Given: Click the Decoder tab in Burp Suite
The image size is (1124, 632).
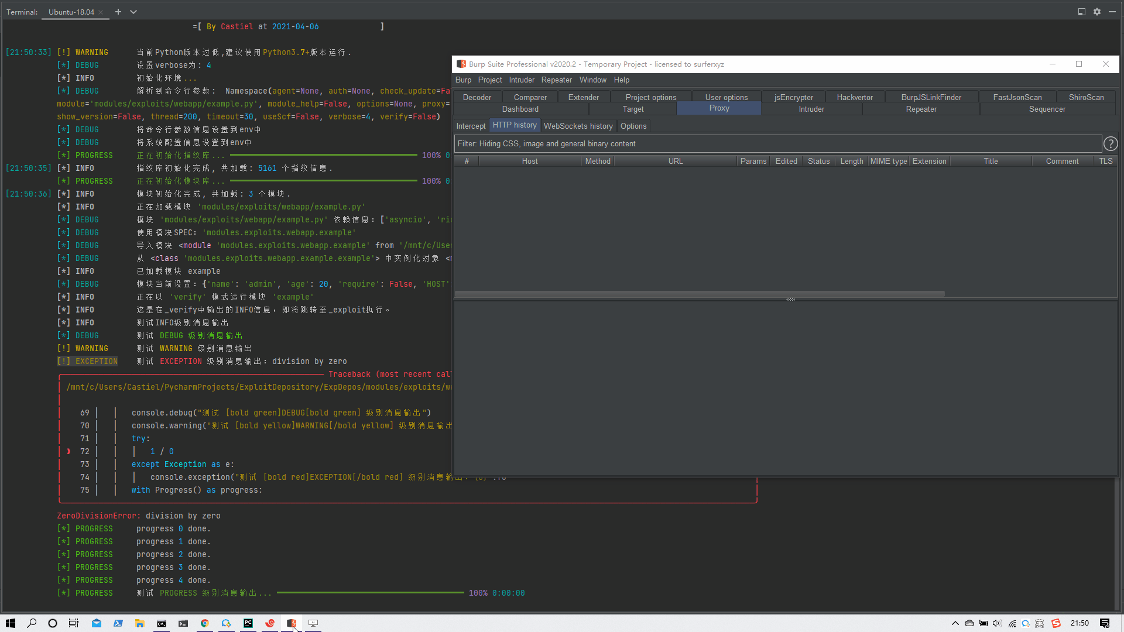Looking at the screenshot, I should (477, 97).
